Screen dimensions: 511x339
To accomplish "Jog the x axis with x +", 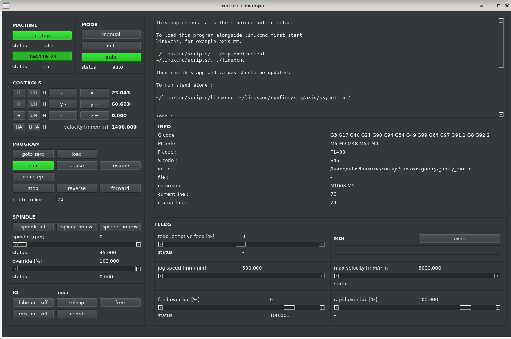I will (94, 93).
